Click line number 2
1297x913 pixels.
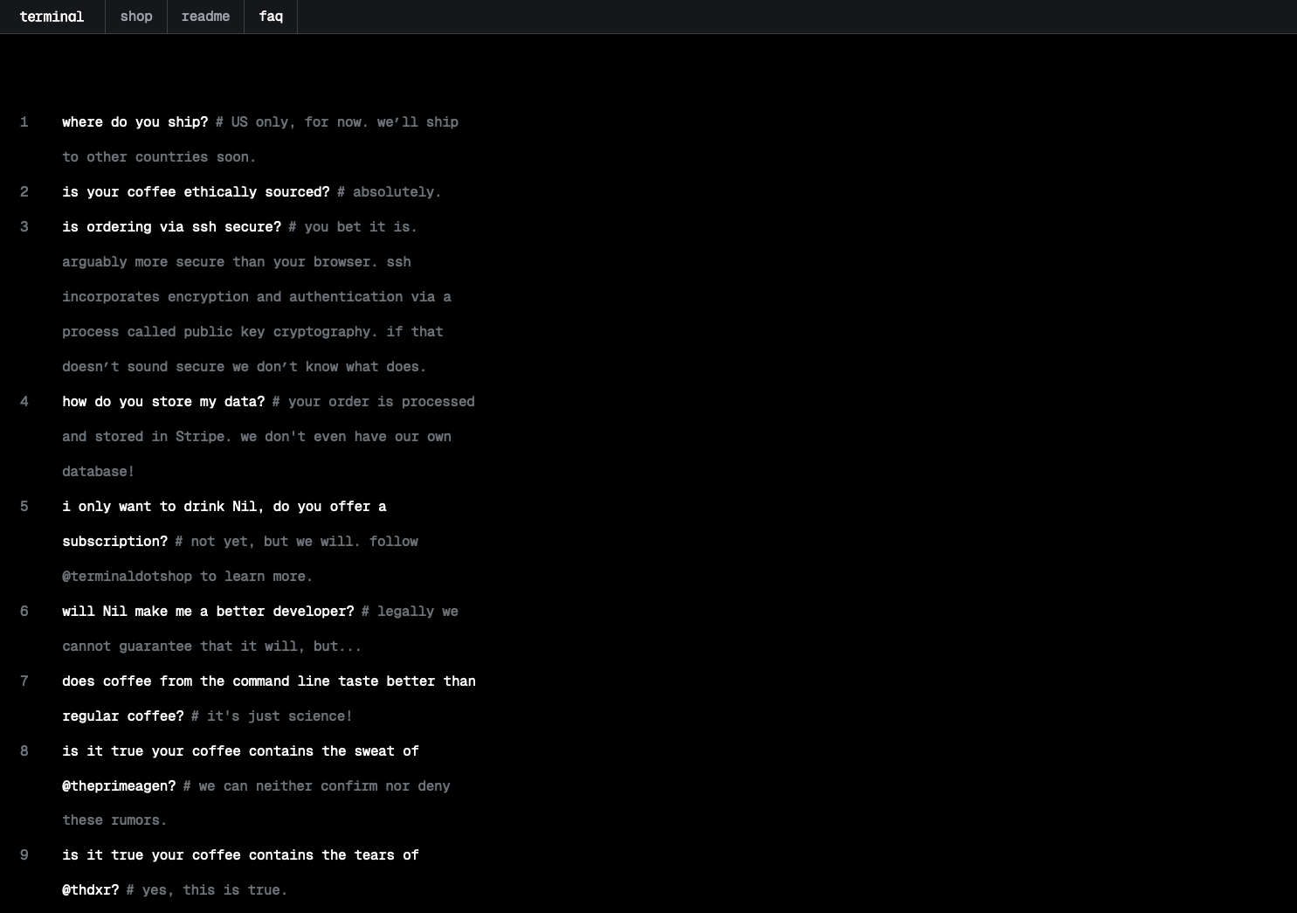(x=24, y=192)
